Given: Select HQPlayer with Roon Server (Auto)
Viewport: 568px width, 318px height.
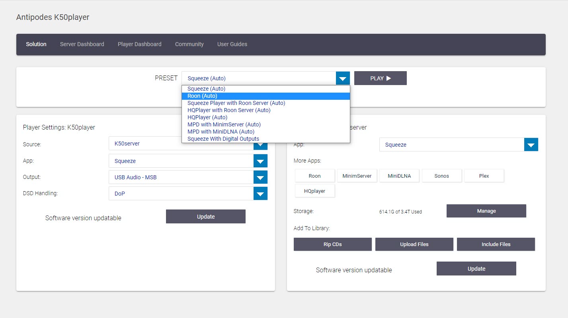Looking at the screenshot, I should [266, 110].
